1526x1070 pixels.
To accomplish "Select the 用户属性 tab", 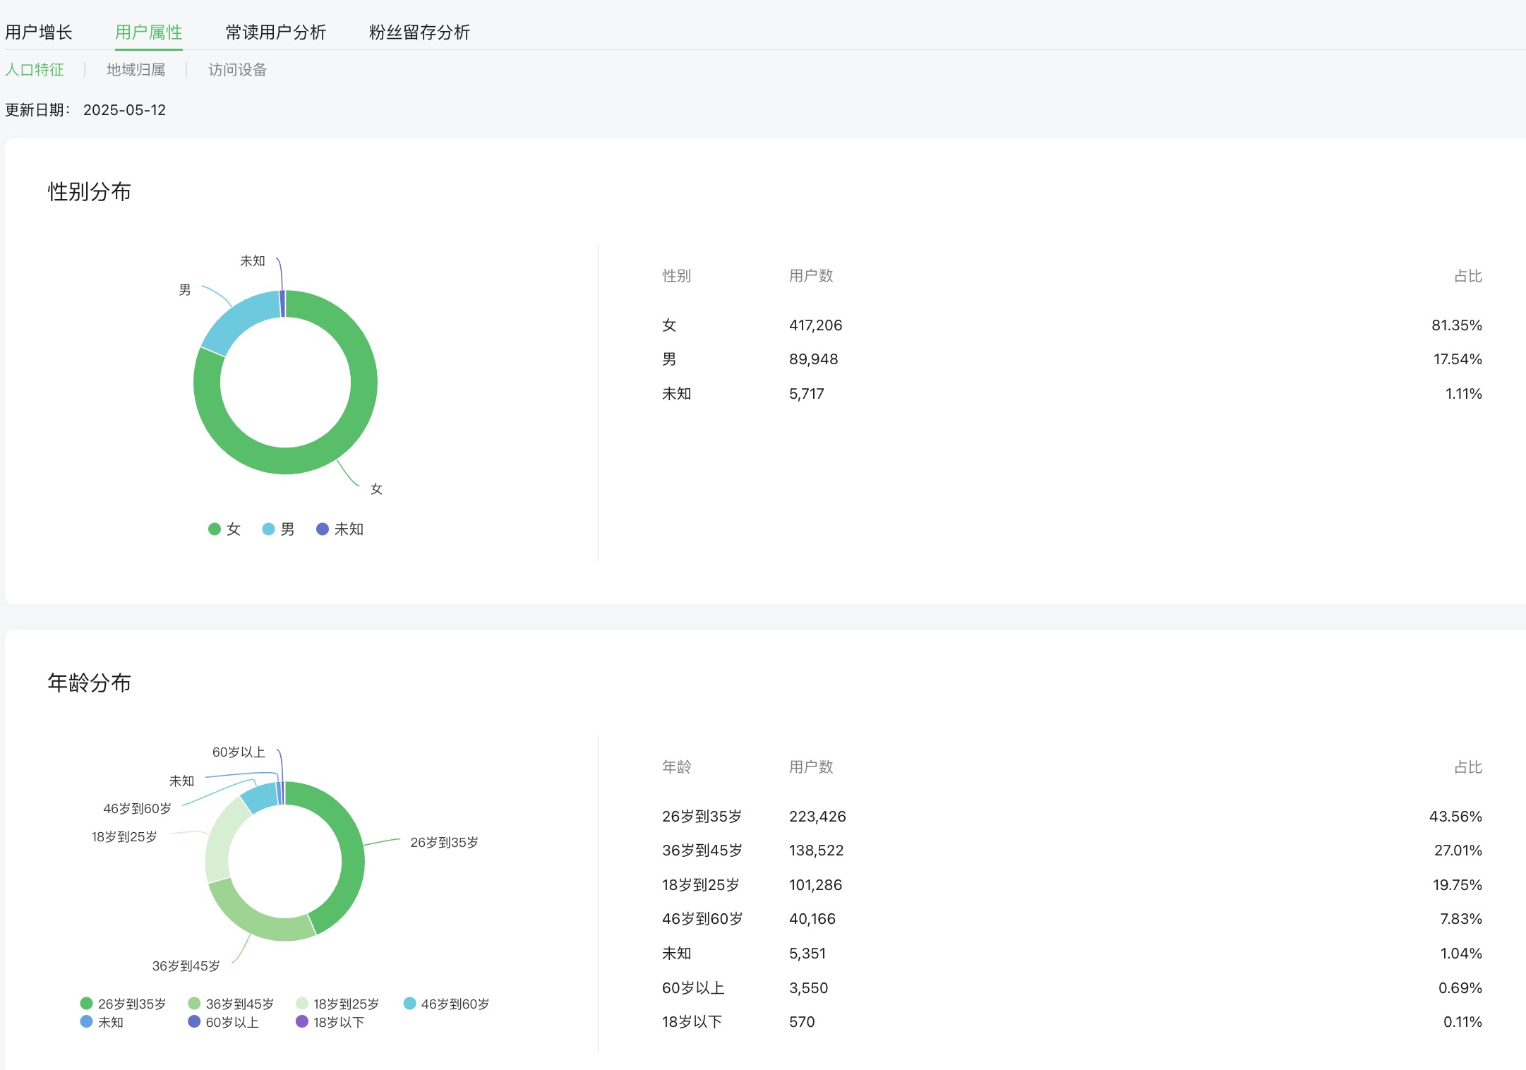I will point(148,32).
